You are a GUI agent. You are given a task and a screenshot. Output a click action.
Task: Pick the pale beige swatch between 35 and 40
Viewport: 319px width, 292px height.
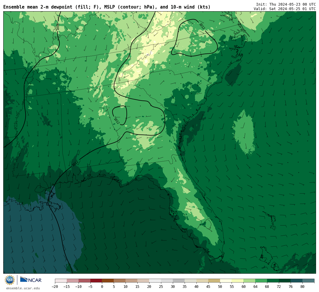(x=191, y=281)
